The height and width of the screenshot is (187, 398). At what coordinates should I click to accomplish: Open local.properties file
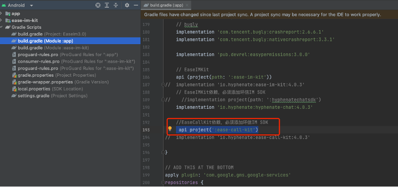coord(47,89)
